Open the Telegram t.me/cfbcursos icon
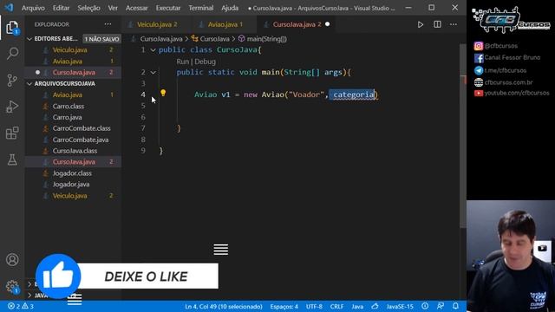The image size is (555, 312). [479, 70]
